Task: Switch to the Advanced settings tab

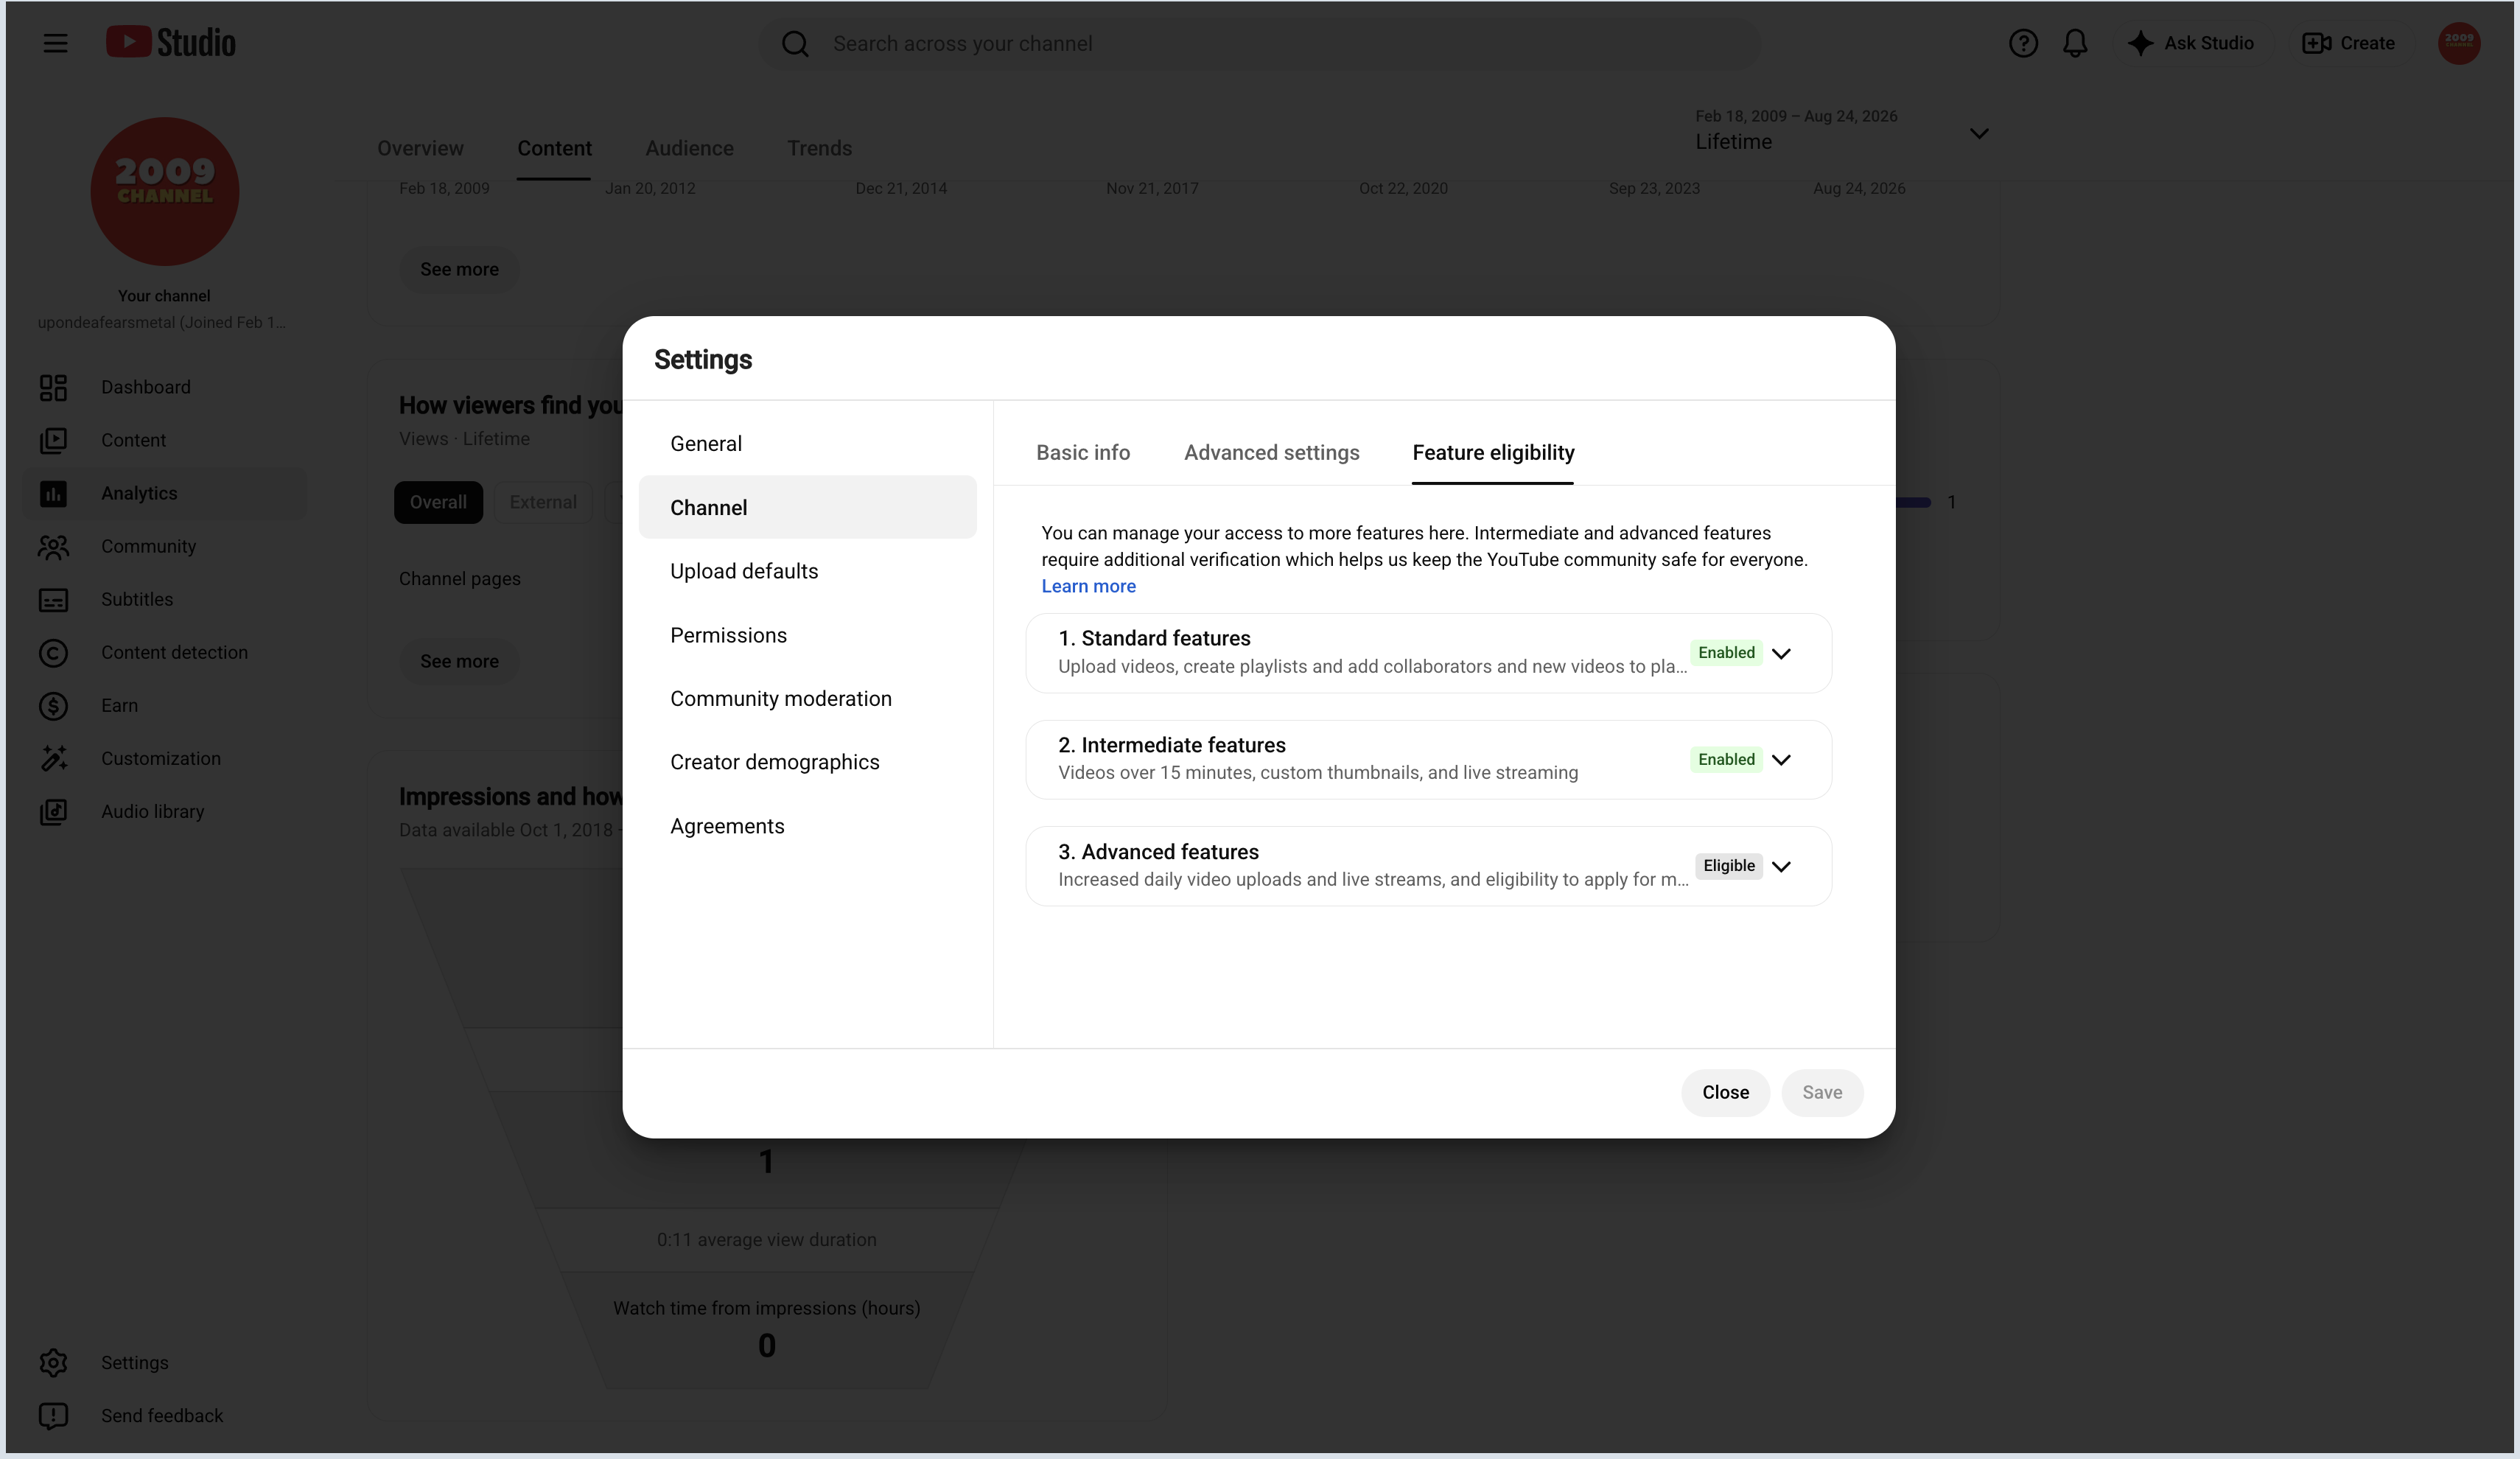Action: coord(1272,453)
